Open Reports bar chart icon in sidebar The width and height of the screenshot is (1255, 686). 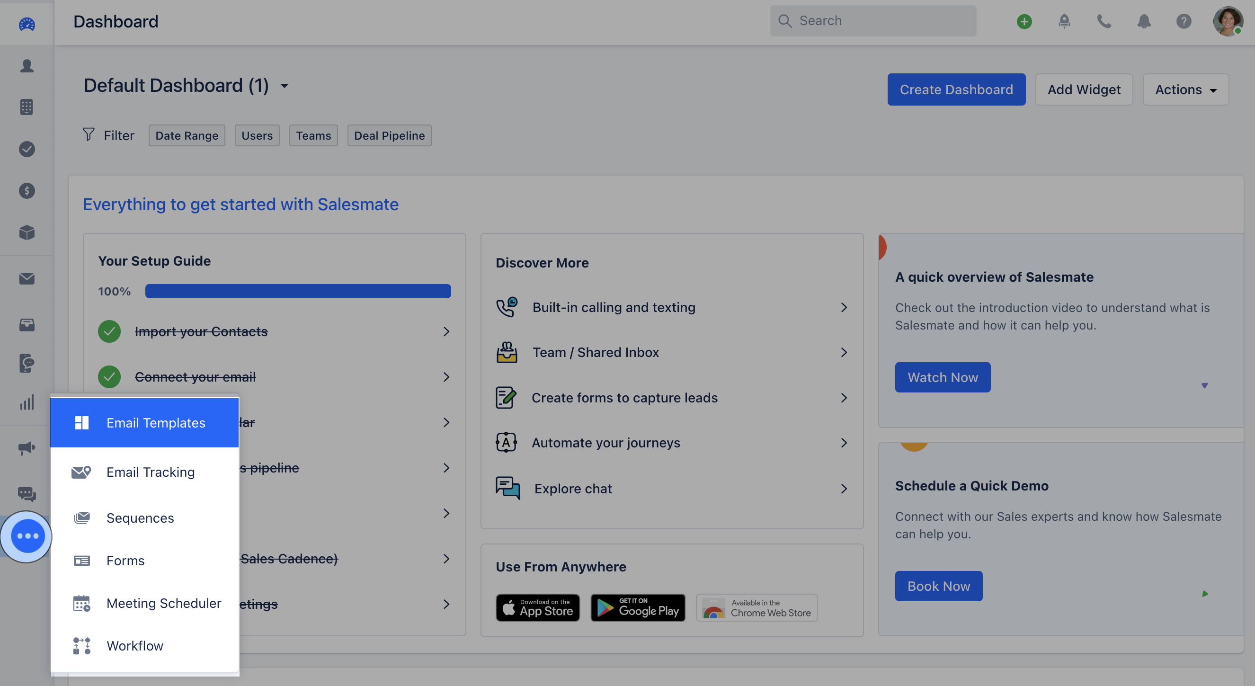[27, 402]
